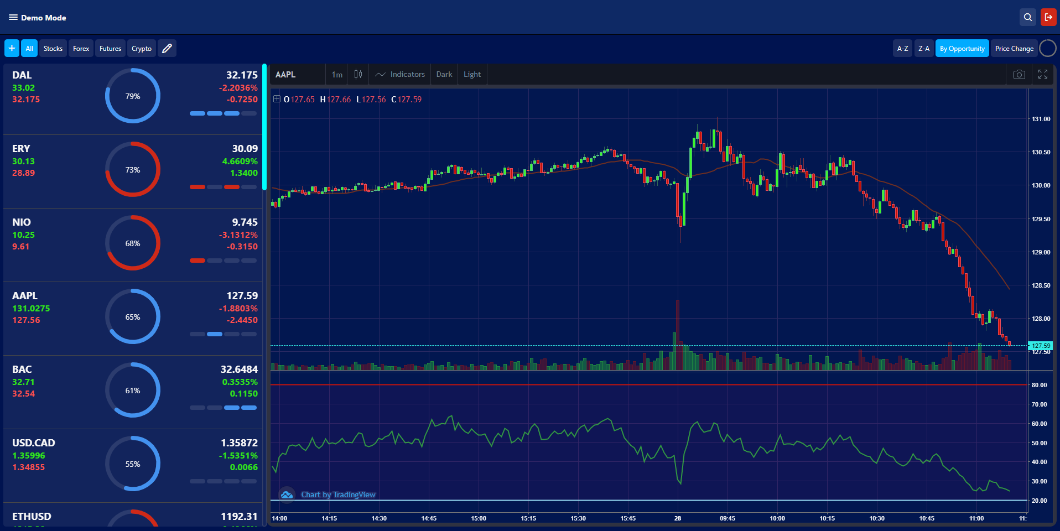Image resolution: width=1060 pixels, height=531 pixels.
Task: Click the DAL signal strength bars
Action: point(223,113)
